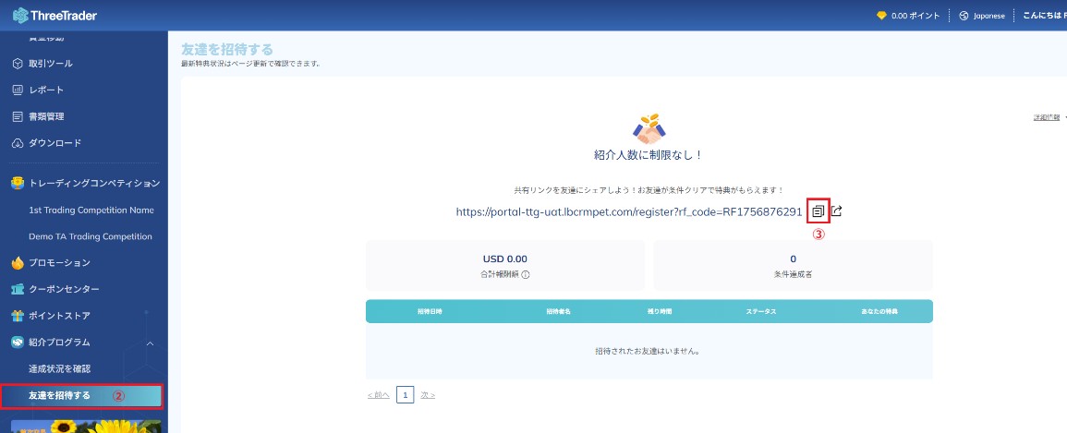1067x433 pixels.
Task: Click the 招待日時 column header
Action: click(430, 311)
